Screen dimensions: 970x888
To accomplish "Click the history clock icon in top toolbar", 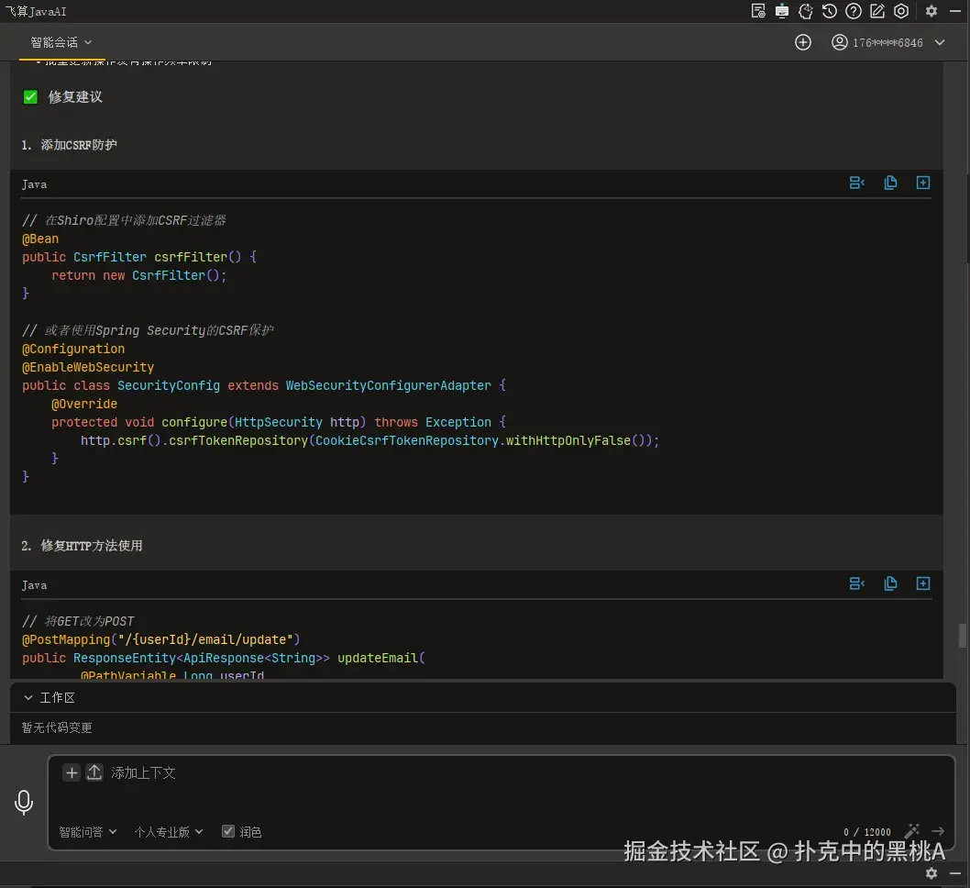I will (829, 11).
